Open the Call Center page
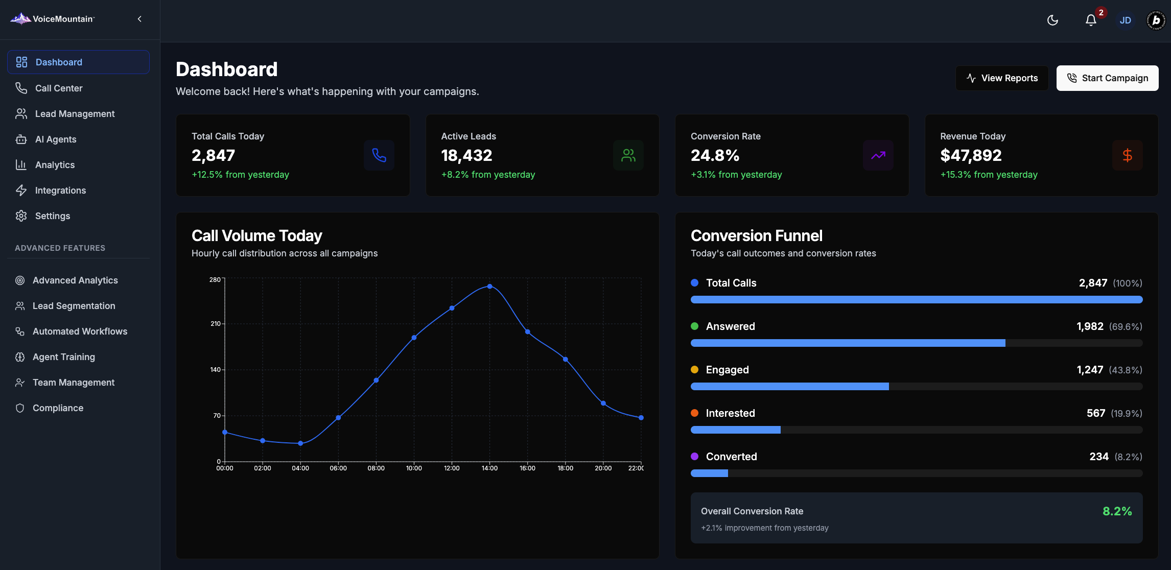This screenshot has height=570, width=1171. point(59,88)
